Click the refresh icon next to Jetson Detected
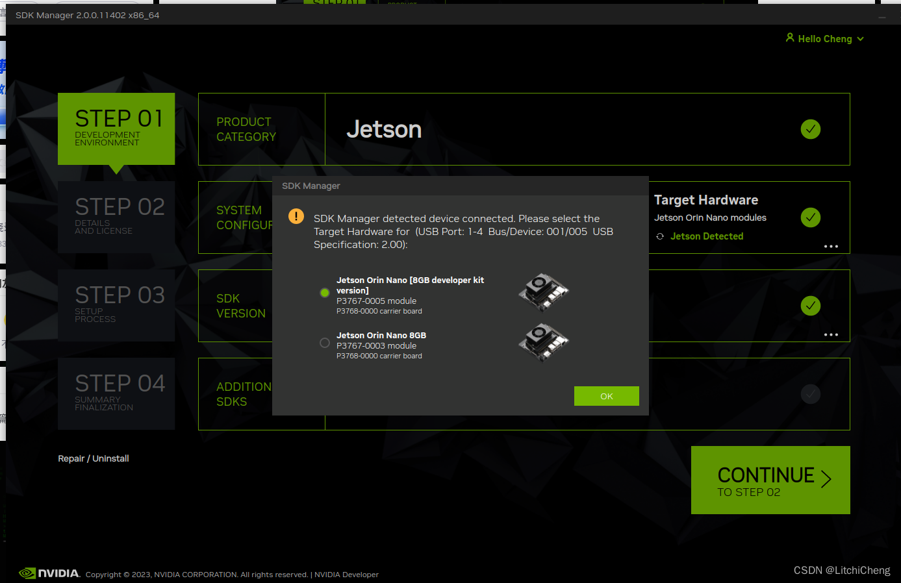This screenshot has height=583, width=901. [x=660, y=236]
